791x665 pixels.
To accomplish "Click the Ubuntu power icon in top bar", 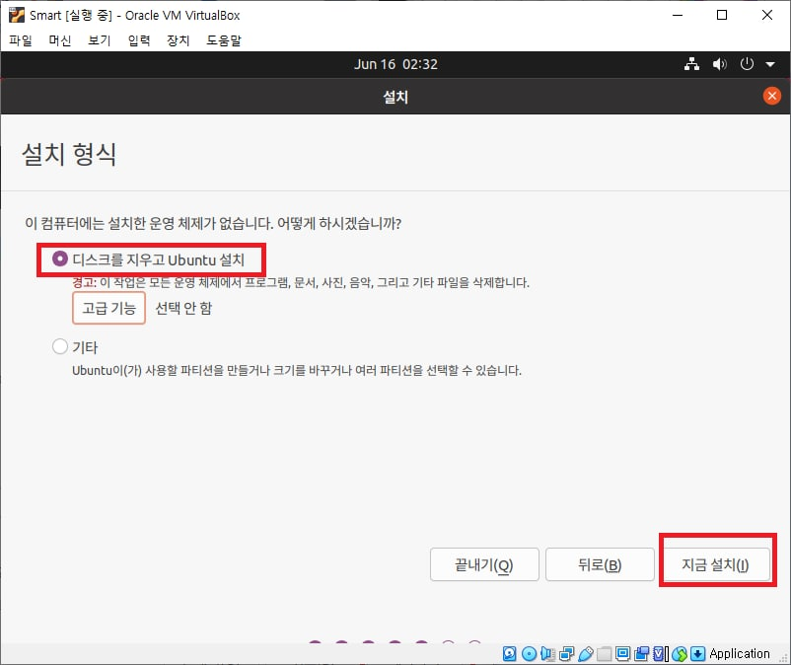I will click(747, 64).
